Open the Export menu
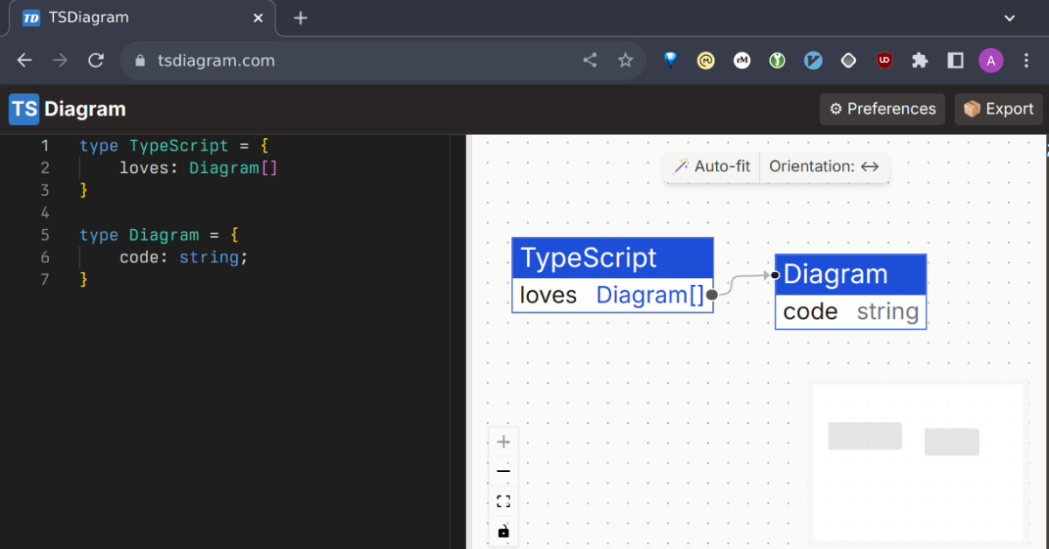This screenshot has height=549, width=1049. click(x=998, y=109)
